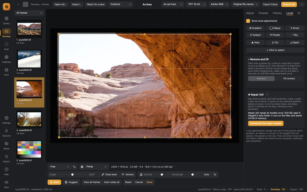Click Download the repair models button
This screenshot has height=192, width=307.
tap(266, 123)
